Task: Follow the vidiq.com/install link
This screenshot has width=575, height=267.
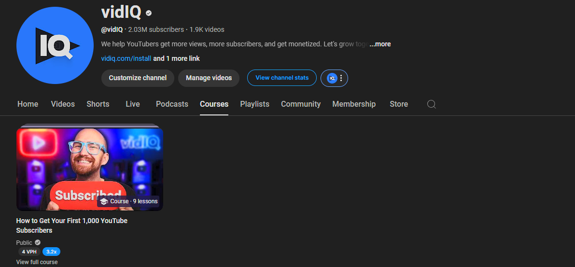Action: pos(126,58)
